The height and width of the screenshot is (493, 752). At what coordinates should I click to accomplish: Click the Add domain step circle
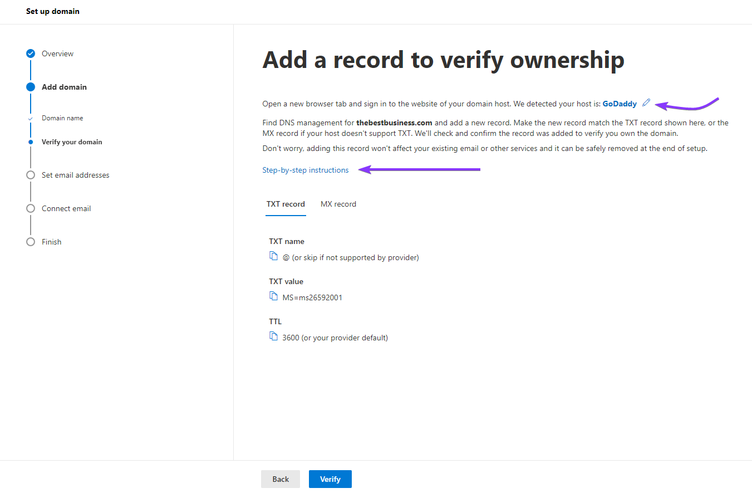pos(31,87)
